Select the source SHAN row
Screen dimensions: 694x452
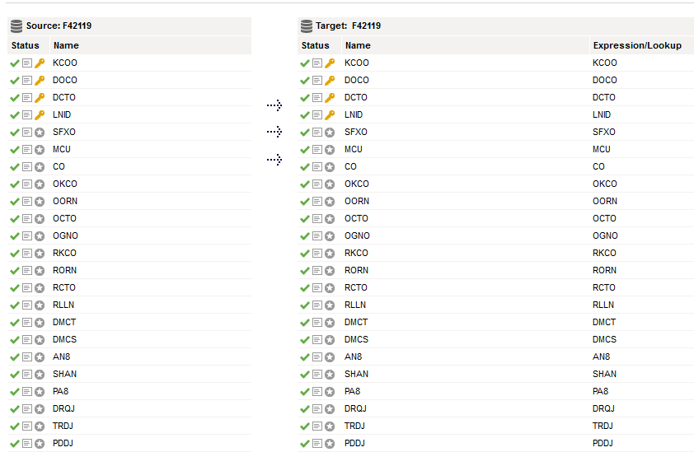point(129,374)
